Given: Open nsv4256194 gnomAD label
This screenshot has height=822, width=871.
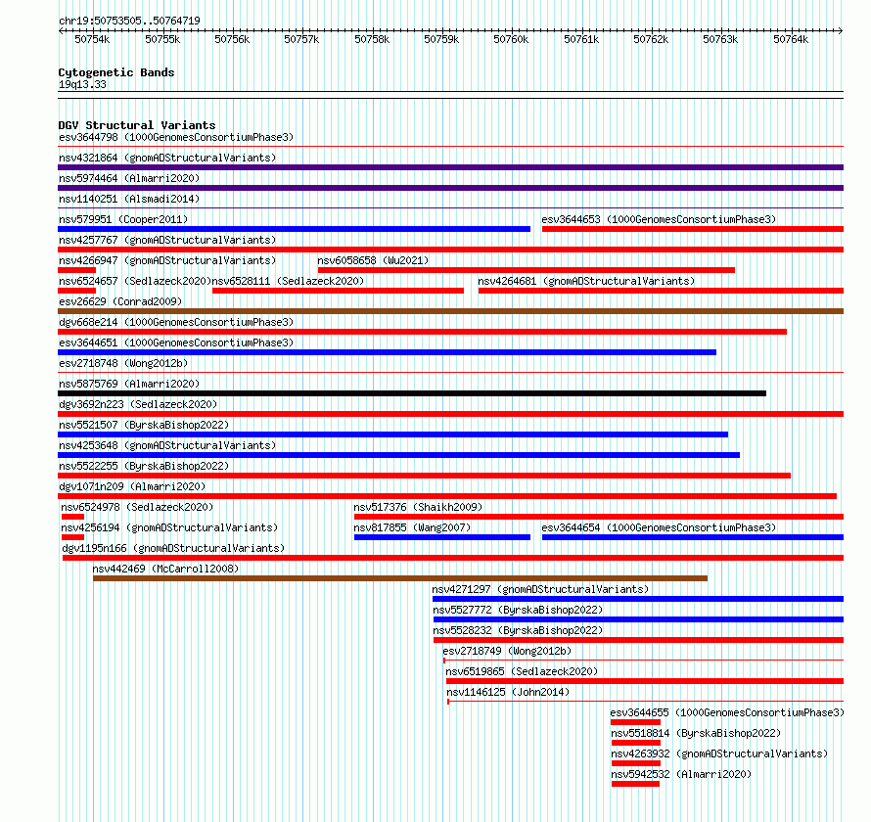Looking at the screenshot, I should [x=169, y=527].
